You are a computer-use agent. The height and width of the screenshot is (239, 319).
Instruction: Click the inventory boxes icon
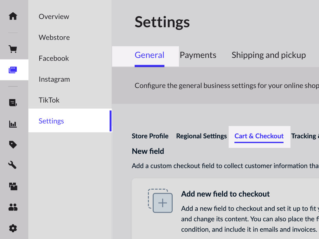(13, 186)
